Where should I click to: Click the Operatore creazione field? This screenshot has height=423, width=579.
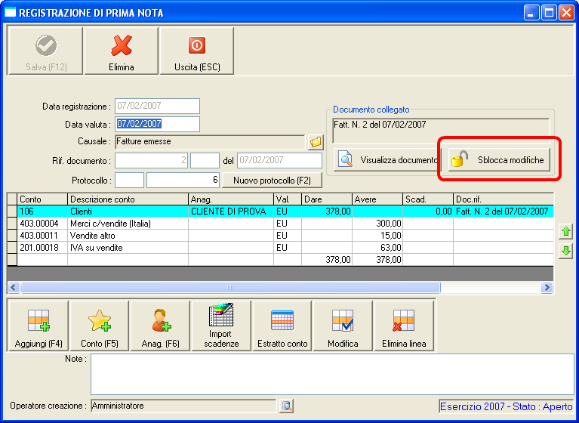(x=183, y=406)
